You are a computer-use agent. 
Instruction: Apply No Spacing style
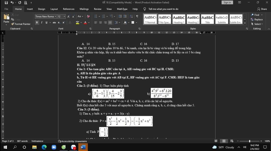coord(165,19)
